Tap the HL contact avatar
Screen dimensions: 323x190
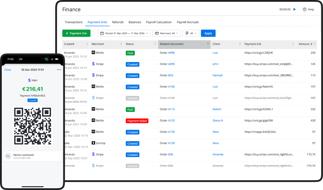point(8,156)
